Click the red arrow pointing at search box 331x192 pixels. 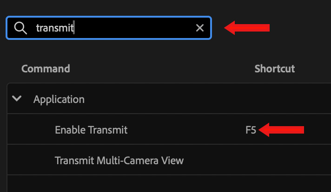(x=247, y=28)
